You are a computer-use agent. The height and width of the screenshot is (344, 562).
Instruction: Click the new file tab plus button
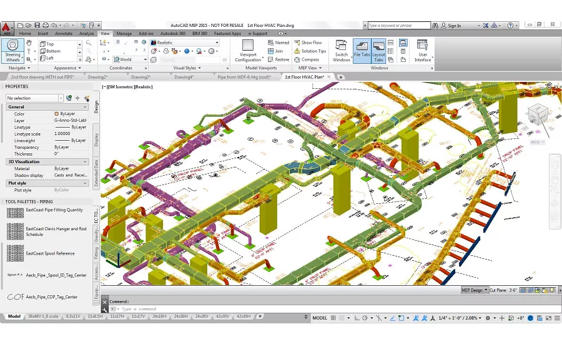[x=340, y=77]
